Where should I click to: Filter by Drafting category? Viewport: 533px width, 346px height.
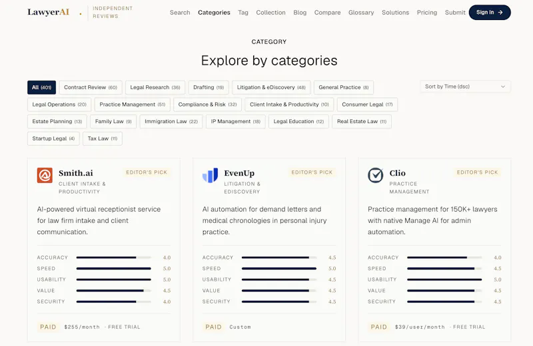click(209, 87)
